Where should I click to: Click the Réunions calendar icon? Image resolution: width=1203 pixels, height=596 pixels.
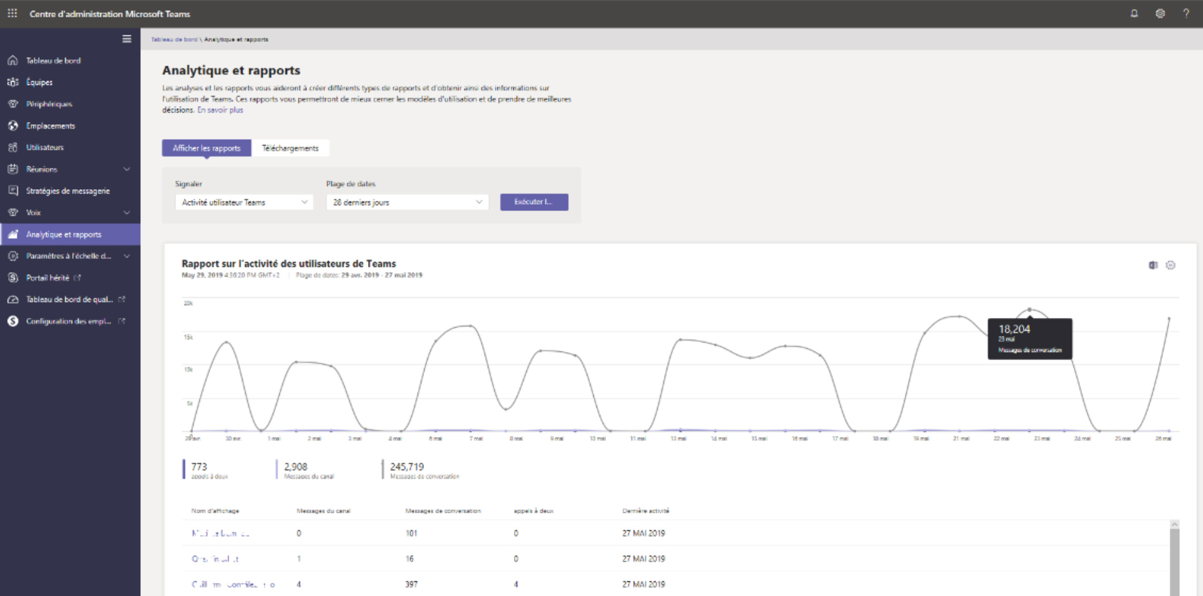pos(13,169)
